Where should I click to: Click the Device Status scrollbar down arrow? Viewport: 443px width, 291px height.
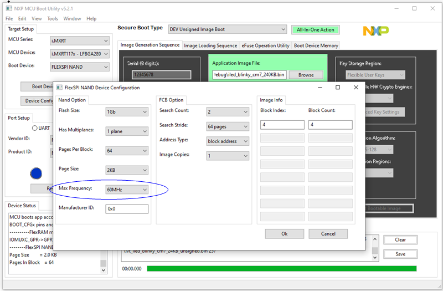104,270
